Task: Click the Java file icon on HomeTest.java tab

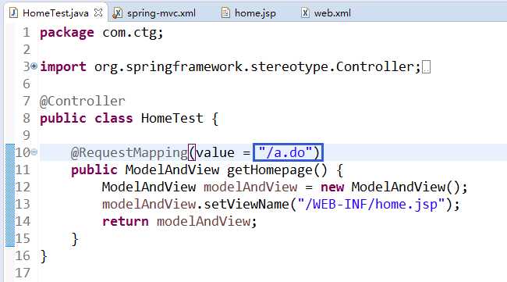Action: (x=13, y=12)
